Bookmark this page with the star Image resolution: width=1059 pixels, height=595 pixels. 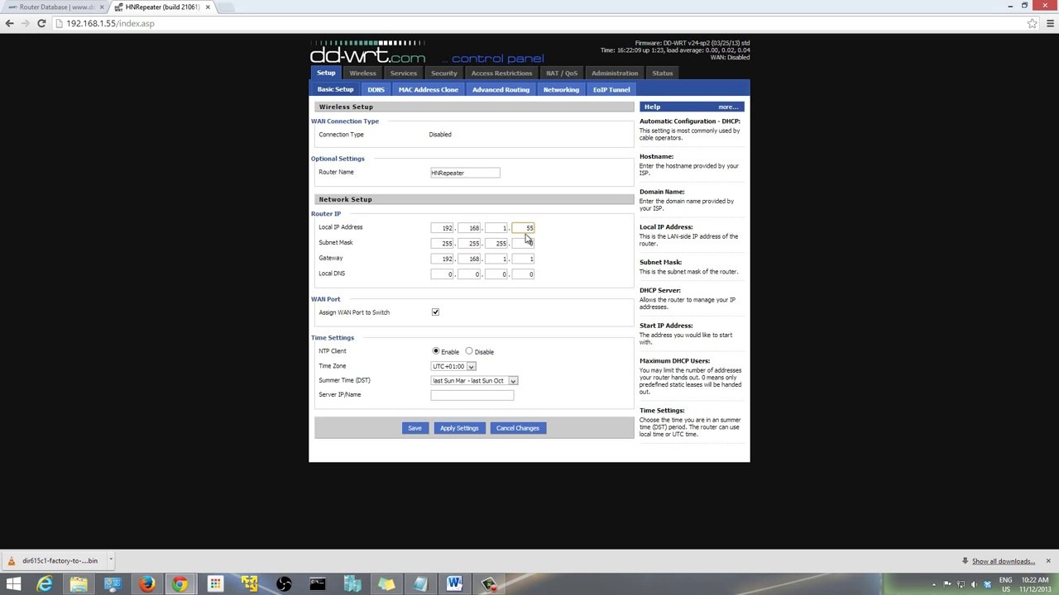(1032, 23)
